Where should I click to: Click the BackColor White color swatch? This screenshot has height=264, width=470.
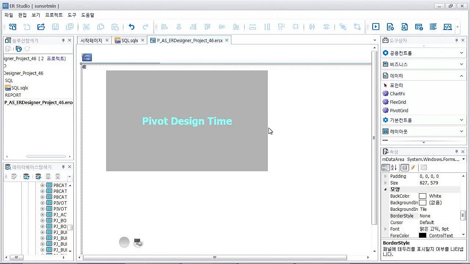tap(423, 196)
